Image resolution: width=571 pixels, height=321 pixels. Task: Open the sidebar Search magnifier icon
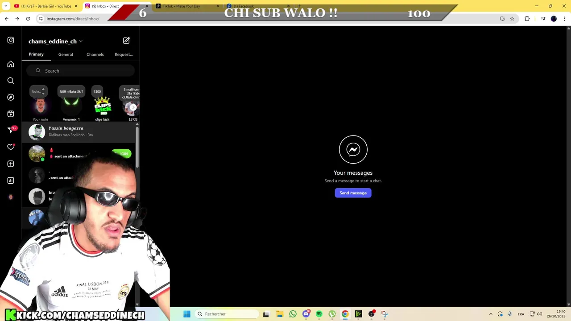(11, 81)
